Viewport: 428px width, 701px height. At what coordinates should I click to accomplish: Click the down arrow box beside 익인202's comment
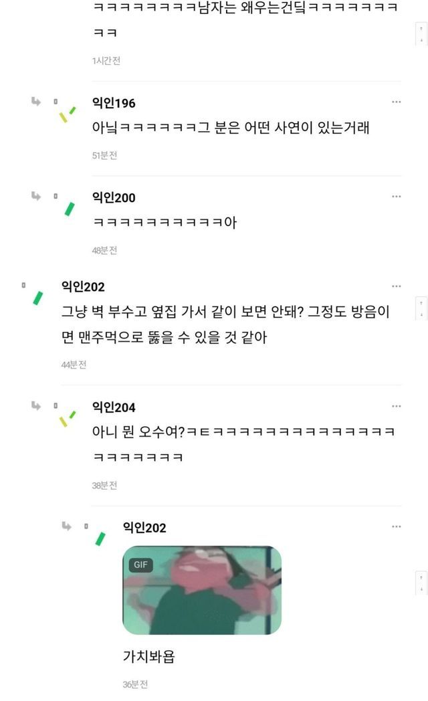(421, 315)
